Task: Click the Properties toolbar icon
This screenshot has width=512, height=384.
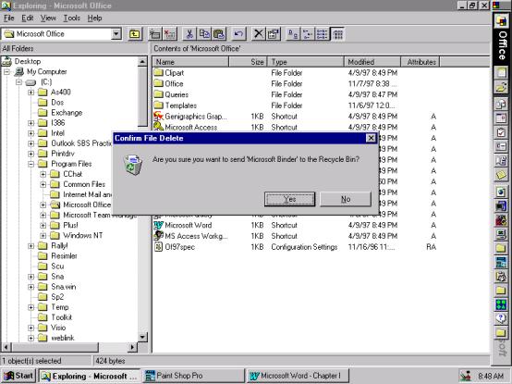Action: click(x=274, y=34)
